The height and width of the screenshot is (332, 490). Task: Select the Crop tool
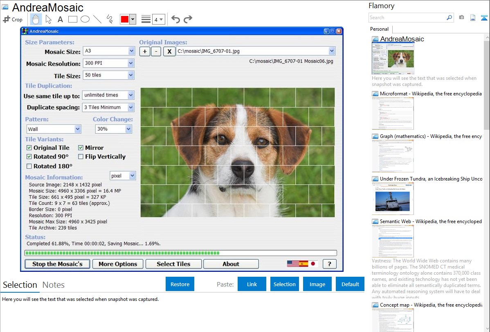(13, 19)
